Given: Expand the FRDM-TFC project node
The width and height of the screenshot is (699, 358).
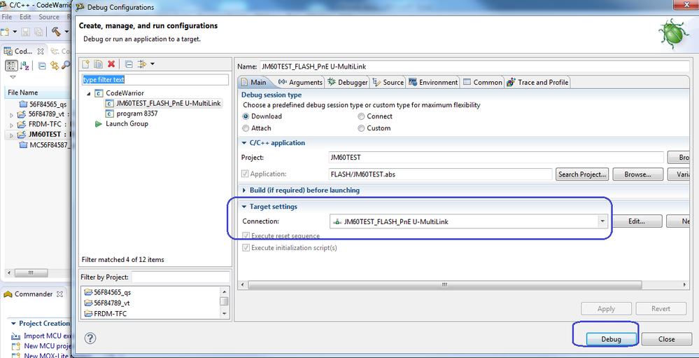Looking at the screenshot, I should click(12, 125).
